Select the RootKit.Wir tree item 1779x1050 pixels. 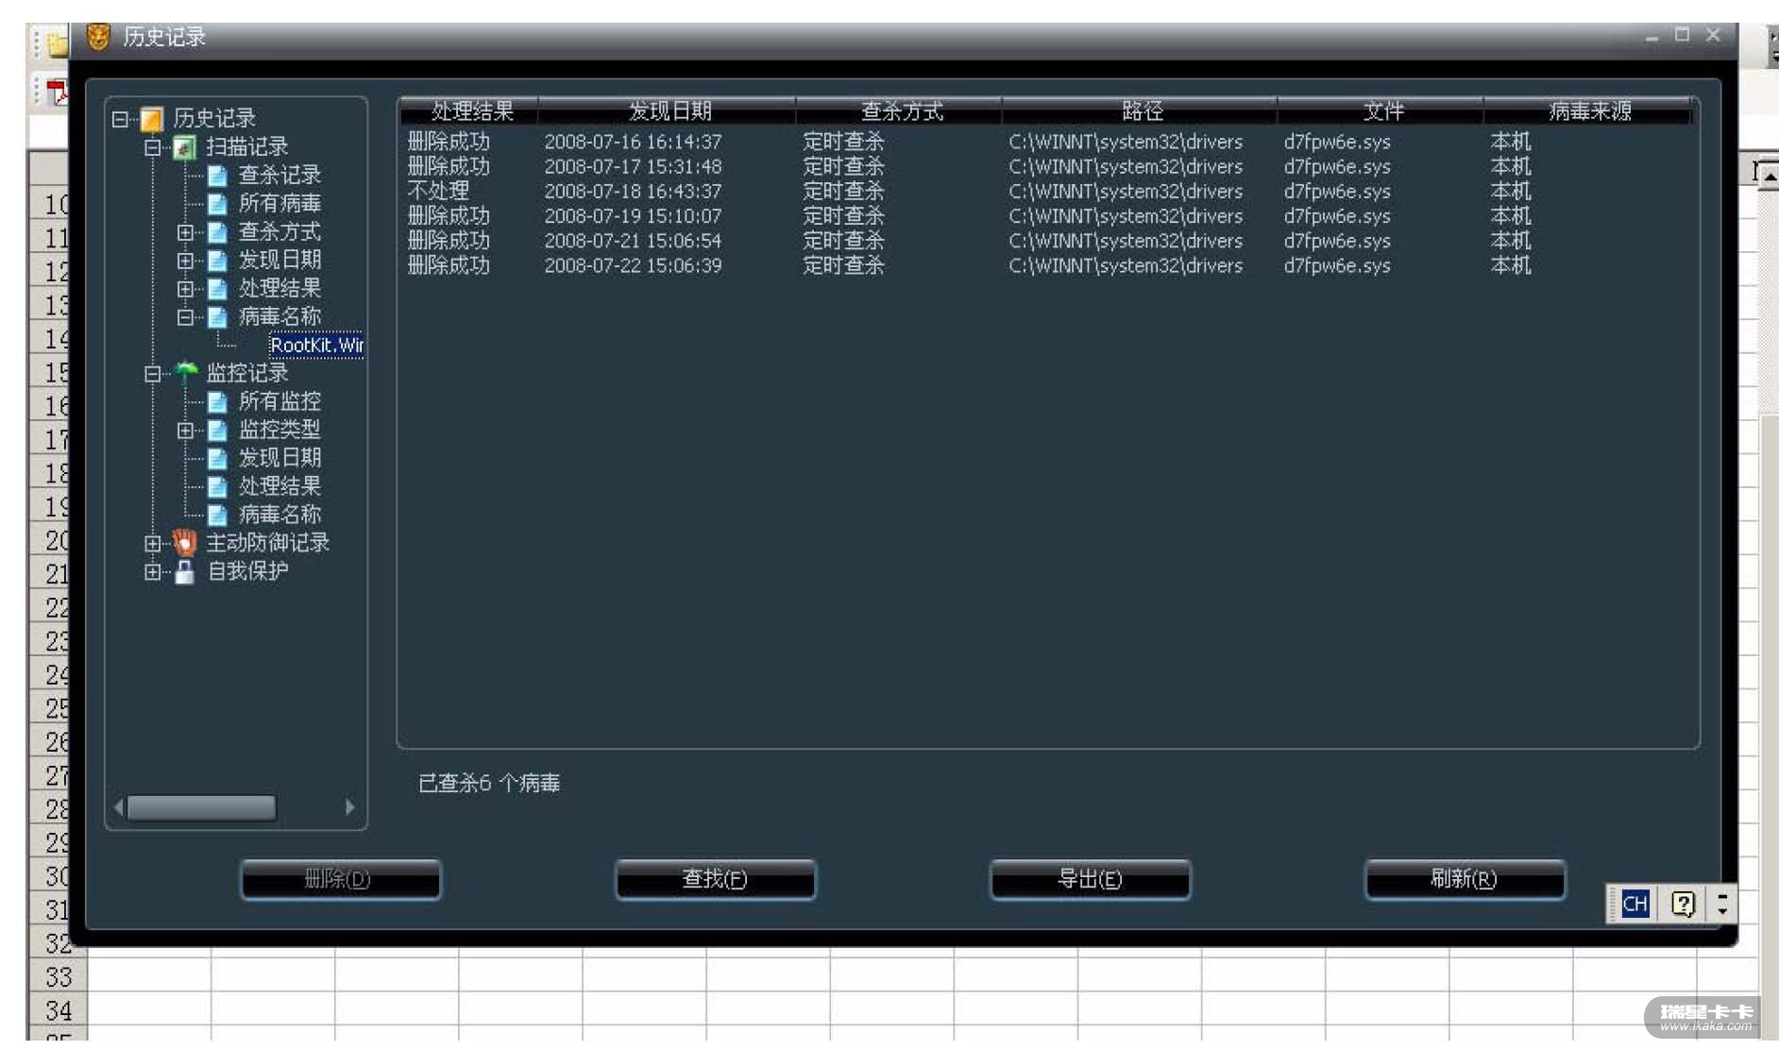tap(316, 346)
